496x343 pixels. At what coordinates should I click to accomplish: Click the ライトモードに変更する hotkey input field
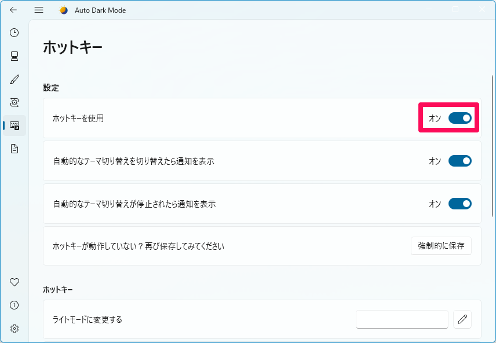(402, 319)
